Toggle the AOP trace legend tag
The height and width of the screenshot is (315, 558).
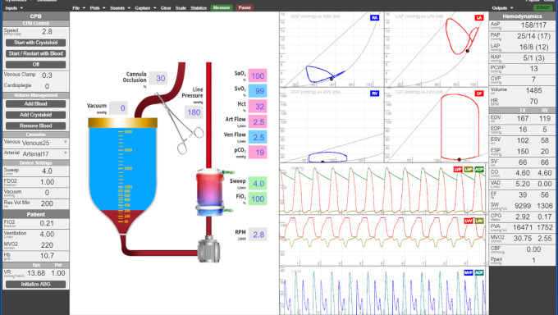(479, 170)
